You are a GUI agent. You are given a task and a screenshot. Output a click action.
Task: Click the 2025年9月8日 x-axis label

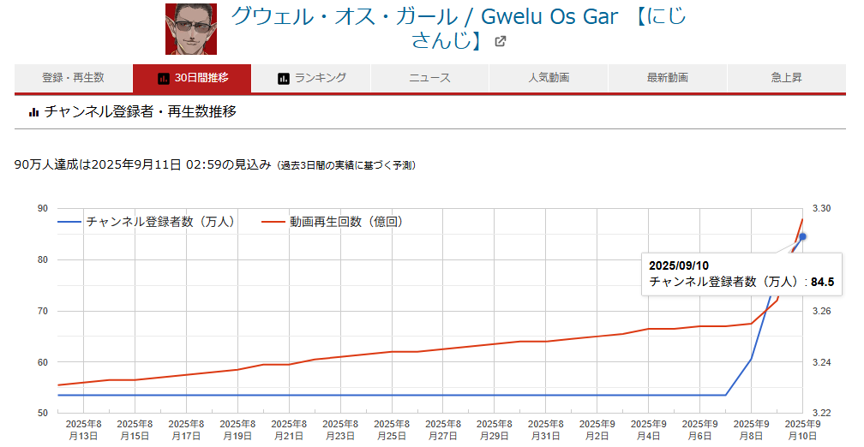point(751,430)
